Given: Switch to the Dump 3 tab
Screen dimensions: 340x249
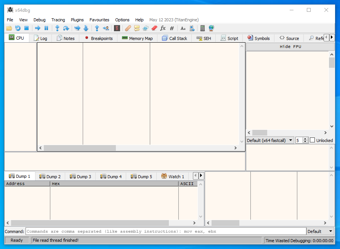Looking at the screenshot, I should pos(80,176).
